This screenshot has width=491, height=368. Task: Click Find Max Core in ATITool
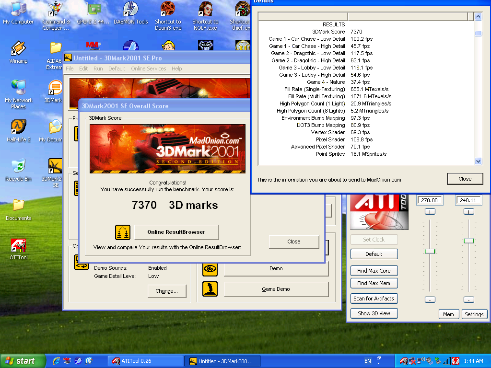[374, 271]
